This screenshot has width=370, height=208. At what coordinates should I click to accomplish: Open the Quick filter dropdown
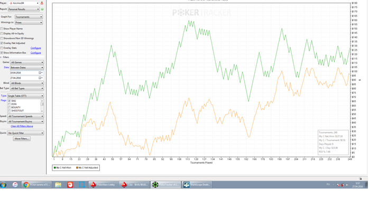25,133
